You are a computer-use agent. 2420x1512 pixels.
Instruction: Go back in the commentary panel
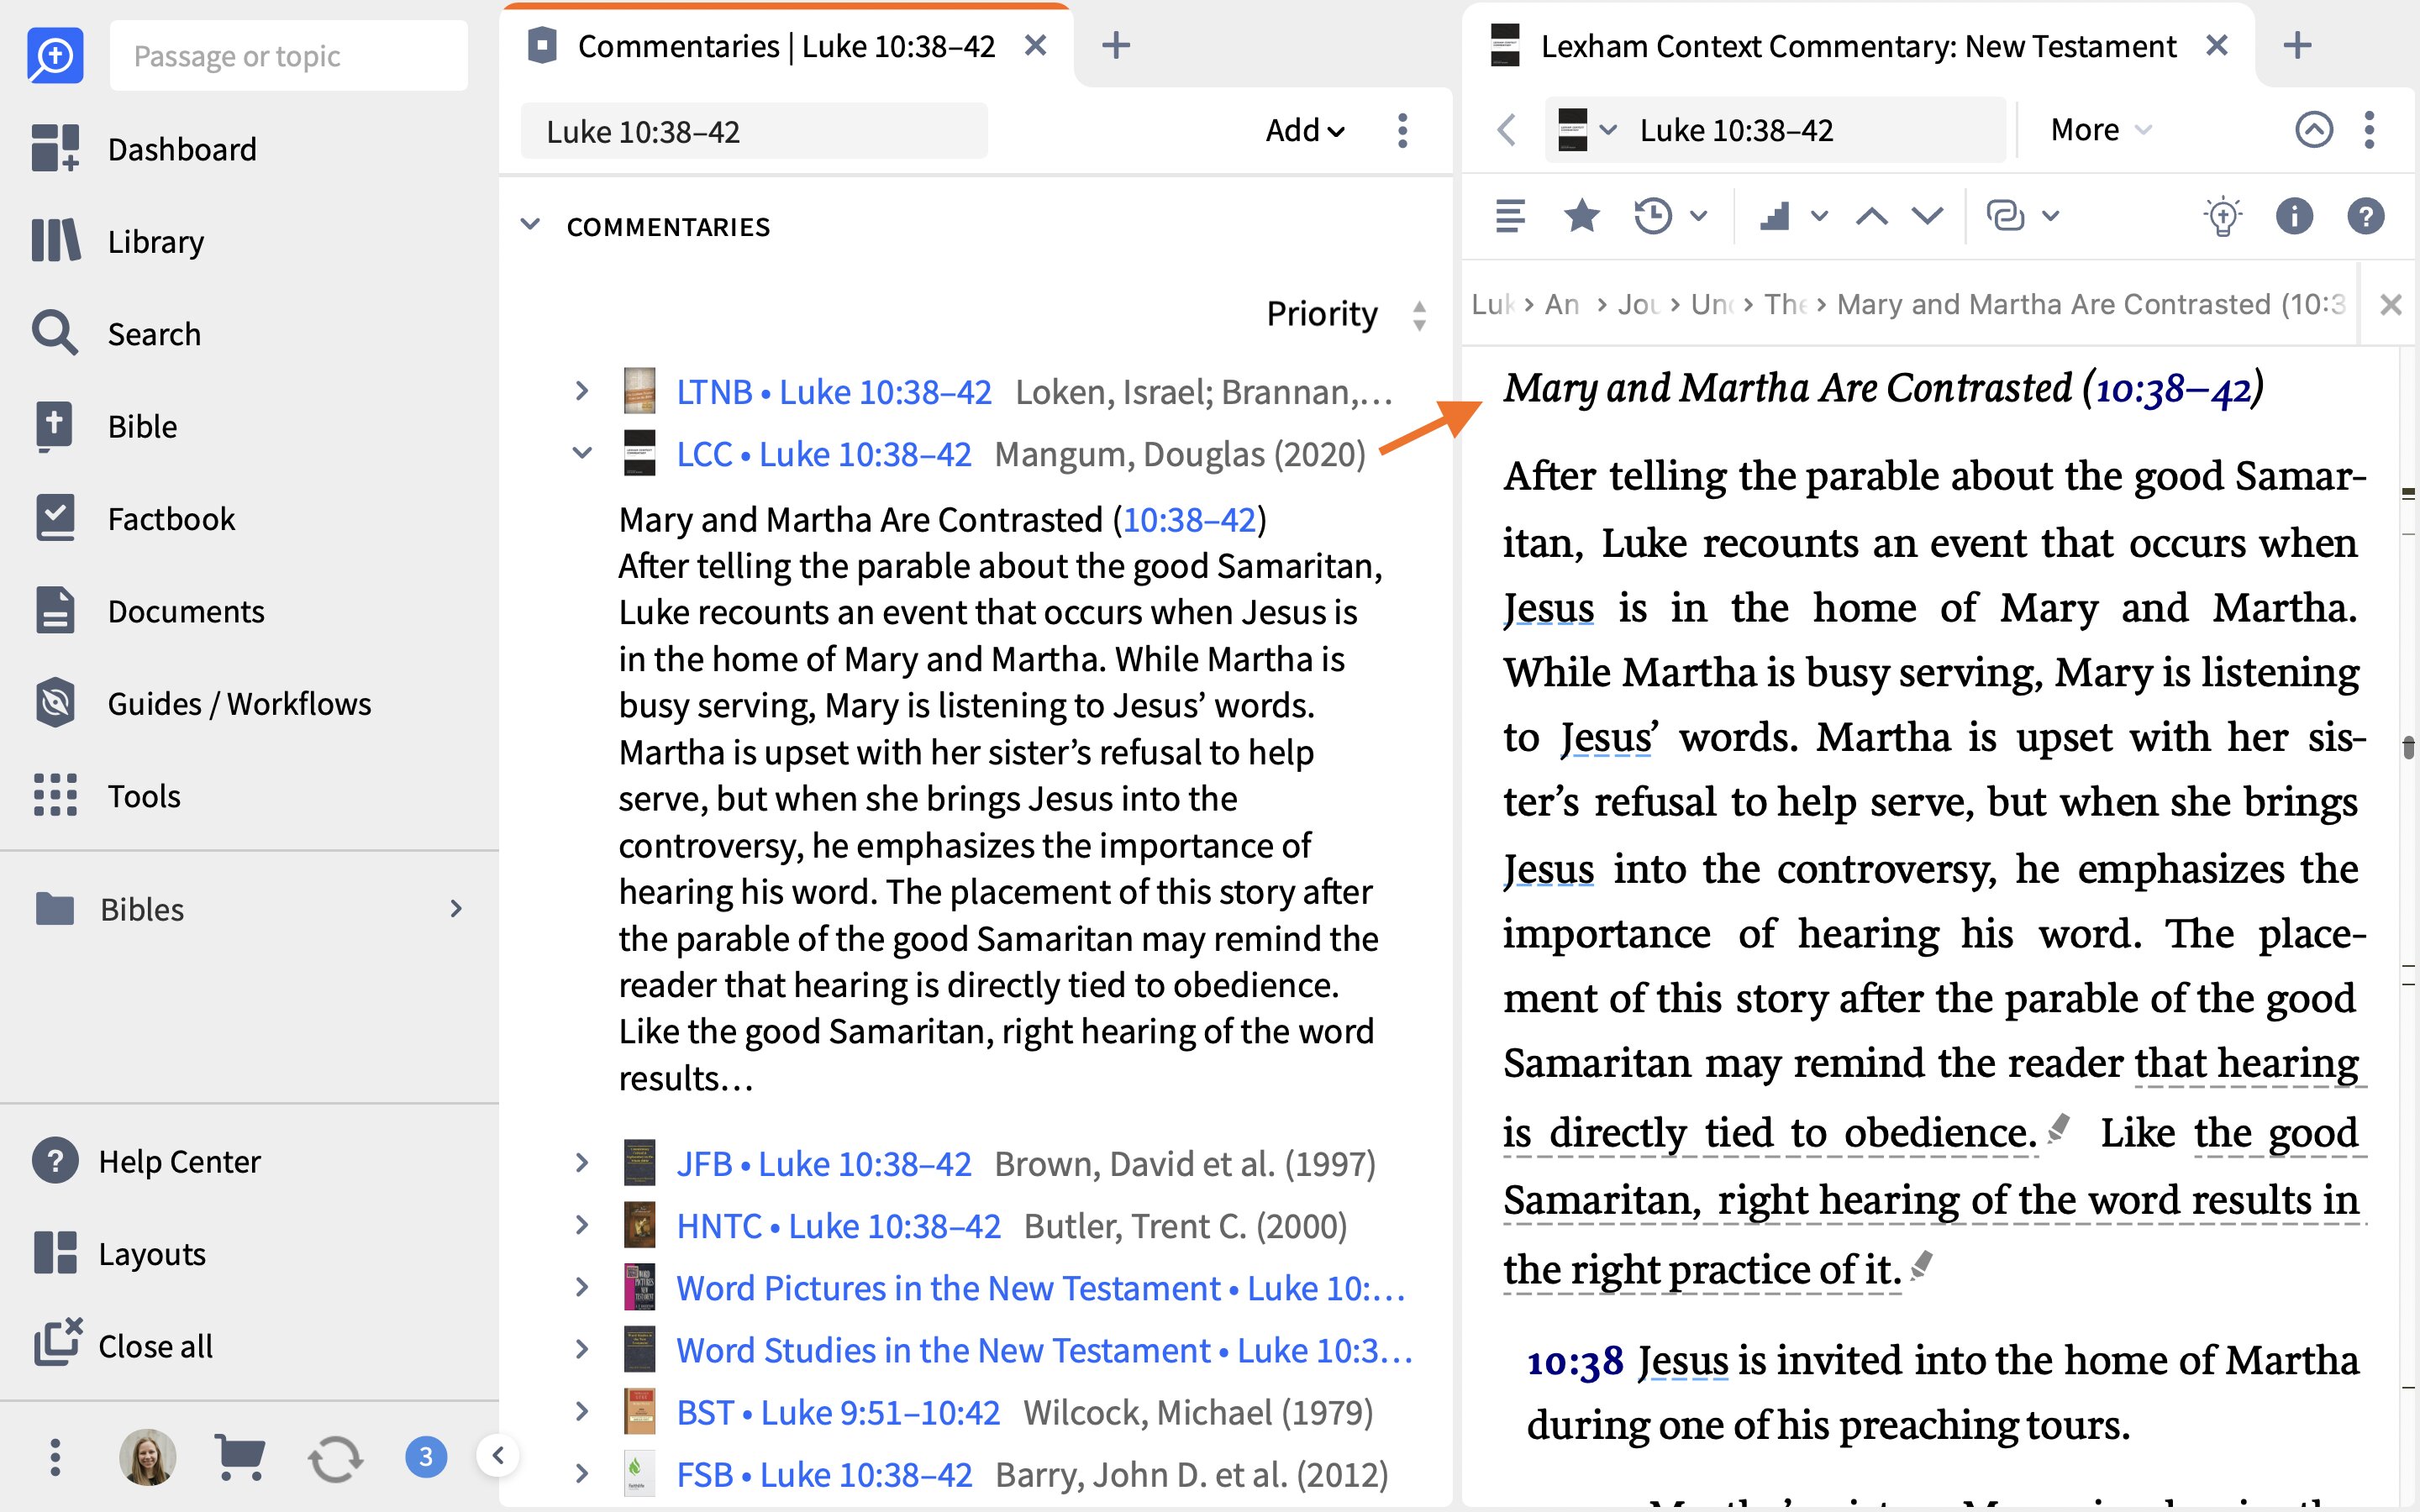tap(1506, 130)
